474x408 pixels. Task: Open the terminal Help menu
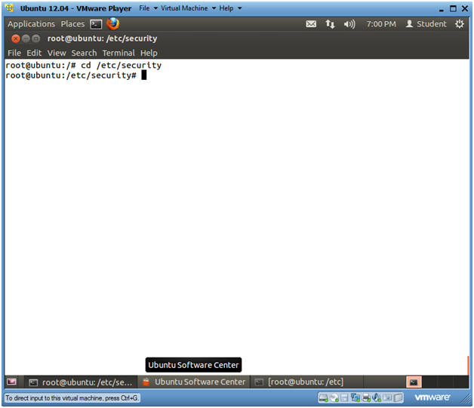point(149,53)
